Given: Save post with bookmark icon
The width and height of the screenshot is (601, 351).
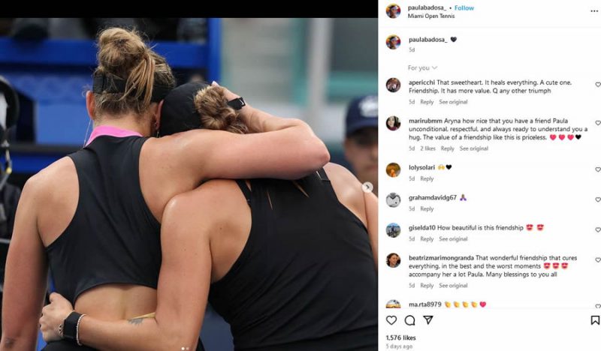Looking at the screenshot, I should 595,320.
